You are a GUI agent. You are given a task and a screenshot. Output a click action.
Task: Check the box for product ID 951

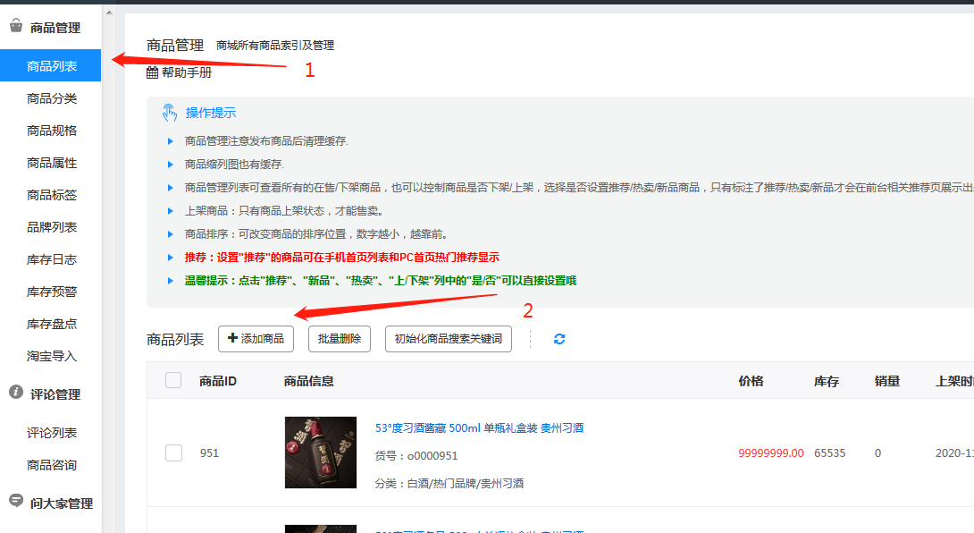173,453
